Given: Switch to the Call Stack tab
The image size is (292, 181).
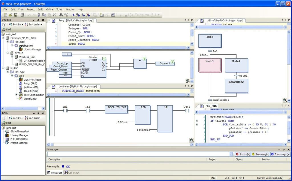Looking at the screenshot, I should 72,172.
